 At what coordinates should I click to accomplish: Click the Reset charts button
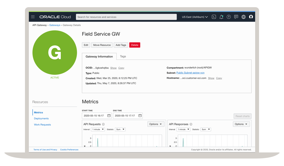(x=242, y=116)
